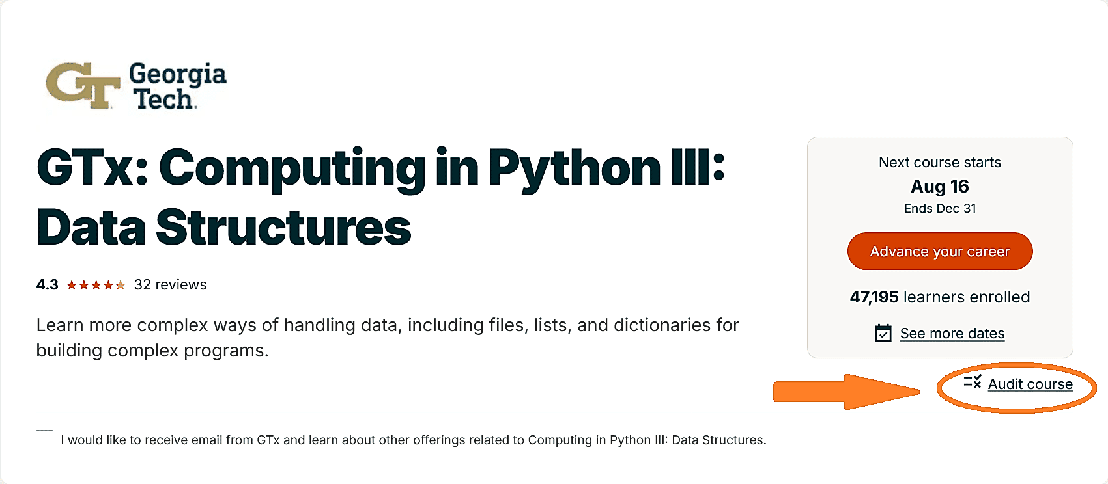Viewport: 1108px width, 484px height.
Task: Click the 32 reviews text
Action: 171,285
